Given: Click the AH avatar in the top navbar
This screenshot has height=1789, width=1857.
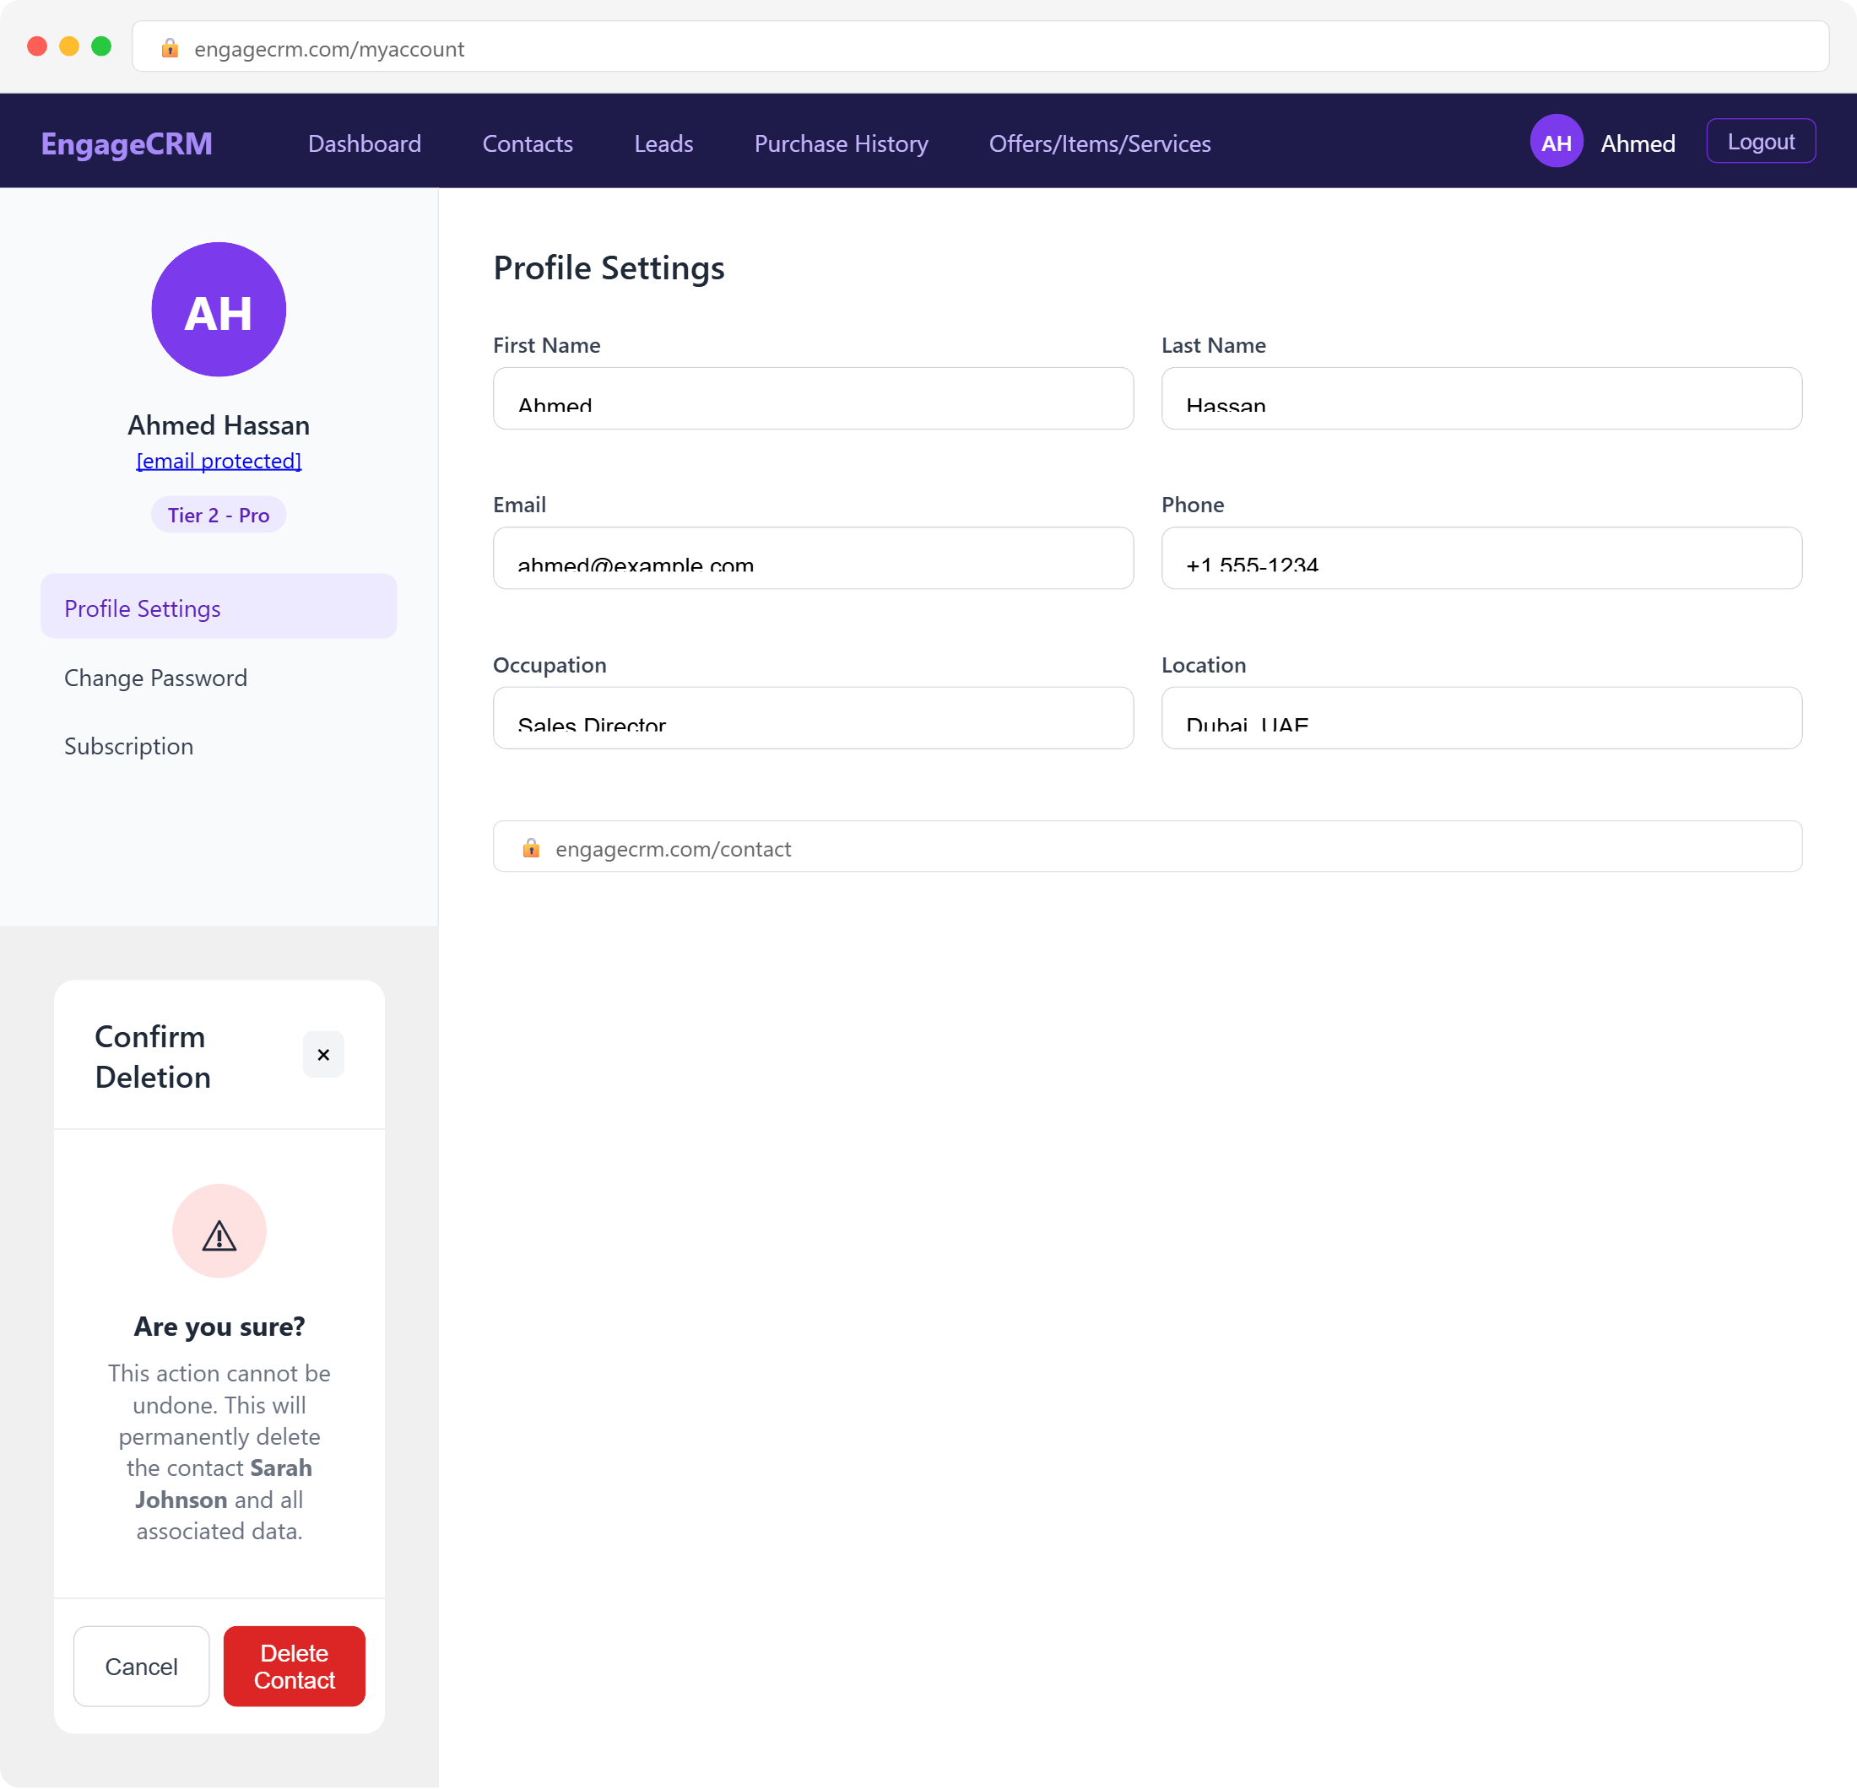Looking at the screenshot, I should 1556,142.
